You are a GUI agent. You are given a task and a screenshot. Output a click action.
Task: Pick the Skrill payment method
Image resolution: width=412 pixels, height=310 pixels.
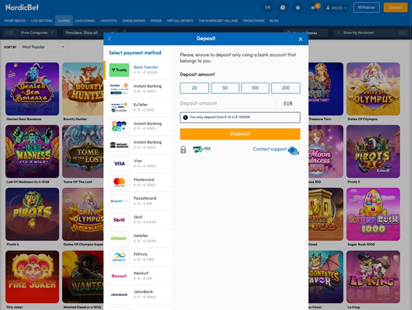point(140,220)
